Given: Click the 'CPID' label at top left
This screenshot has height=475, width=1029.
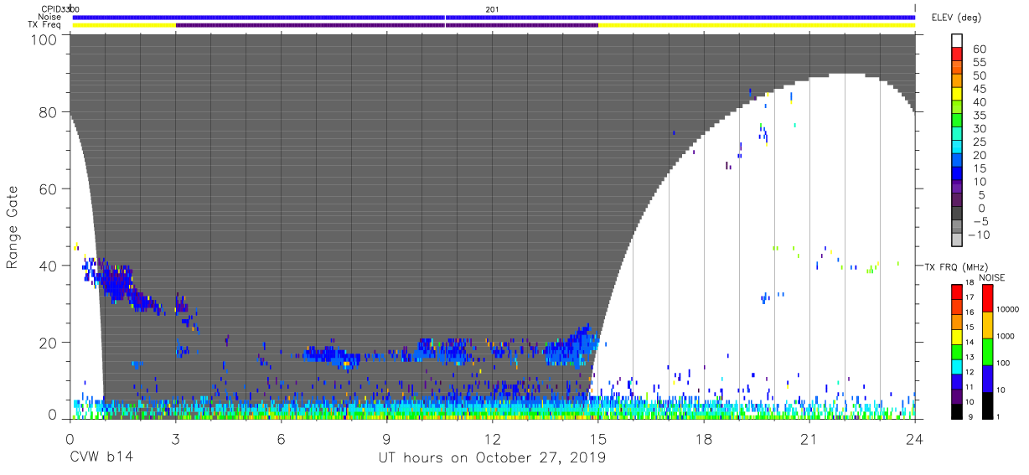Looking at the screenshot, I should [x=51, y=8].
